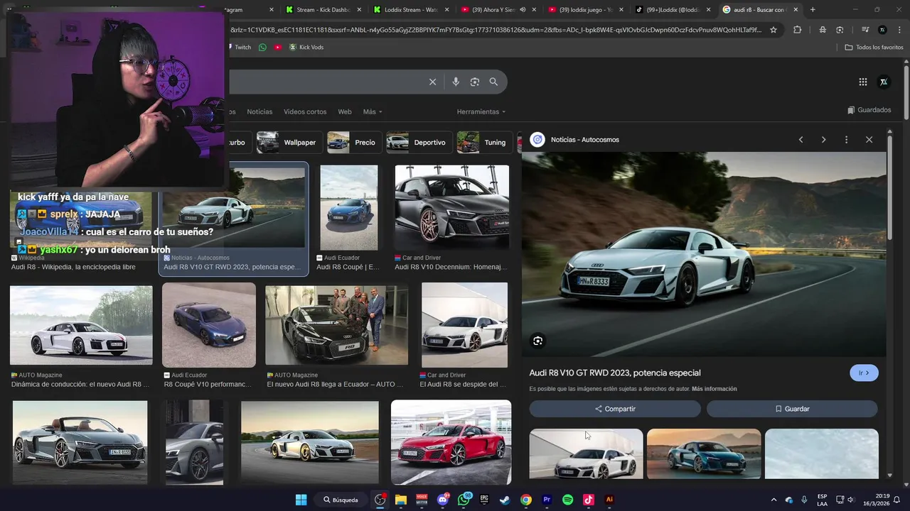Search inside image with Lens overlay icon

[537, 341]
